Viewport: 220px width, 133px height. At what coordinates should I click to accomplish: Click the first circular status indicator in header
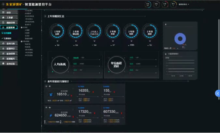coord(148,5)
